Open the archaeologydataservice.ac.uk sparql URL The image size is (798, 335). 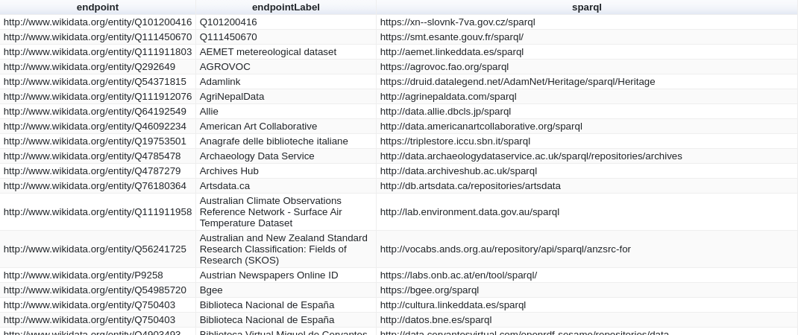pos(531,156)
